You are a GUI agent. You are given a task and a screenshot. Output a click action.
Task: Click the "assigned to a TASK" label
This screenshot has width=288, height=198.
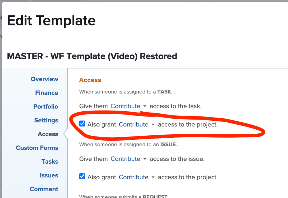tap(127, 92)
